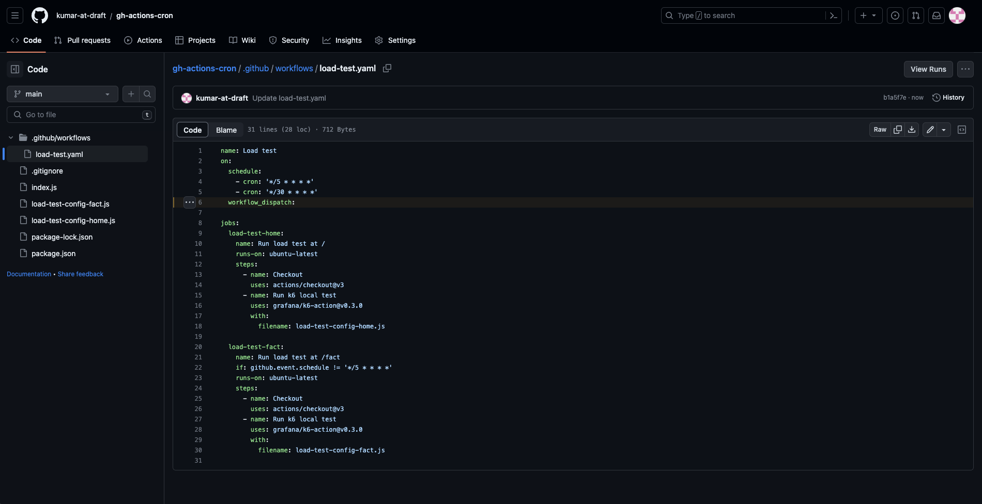Click the GitHub logo home icon
This screenshot has height=504, width=982.
click(x=40, y=15)
